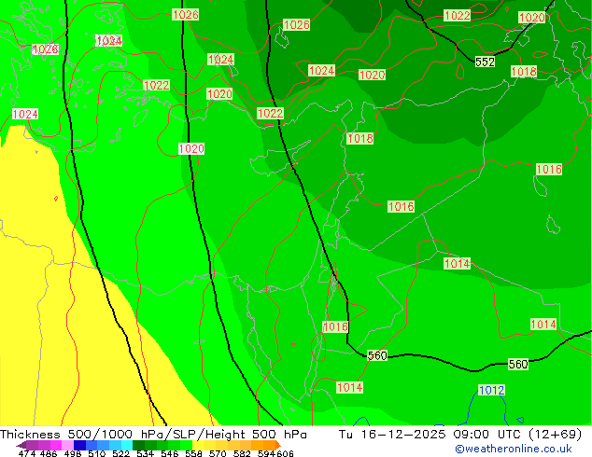The width and height of the screenshot is (592, 457).
Task: Pick the magenta swatch left of pale pink
Action: pos(55,445)
